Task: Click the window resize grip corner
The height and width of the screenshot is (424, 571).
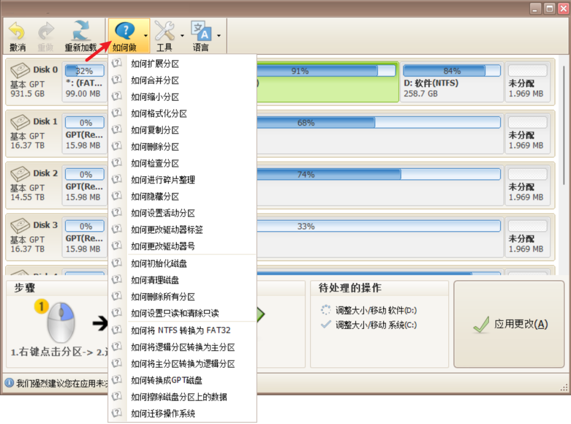Action: point(564,388)
